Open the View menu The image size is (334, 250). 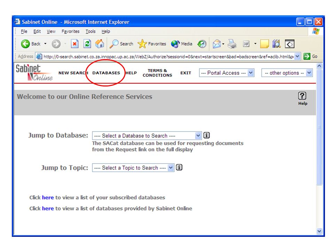51,32
